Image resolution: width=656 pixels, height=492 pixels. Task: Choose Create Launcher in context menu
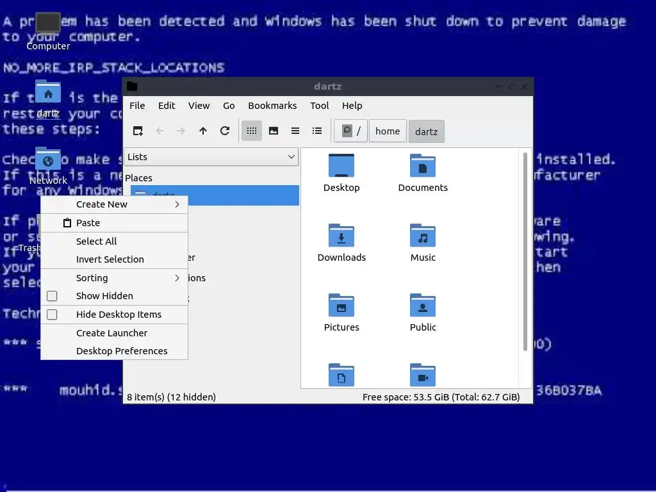click(114, 333)
